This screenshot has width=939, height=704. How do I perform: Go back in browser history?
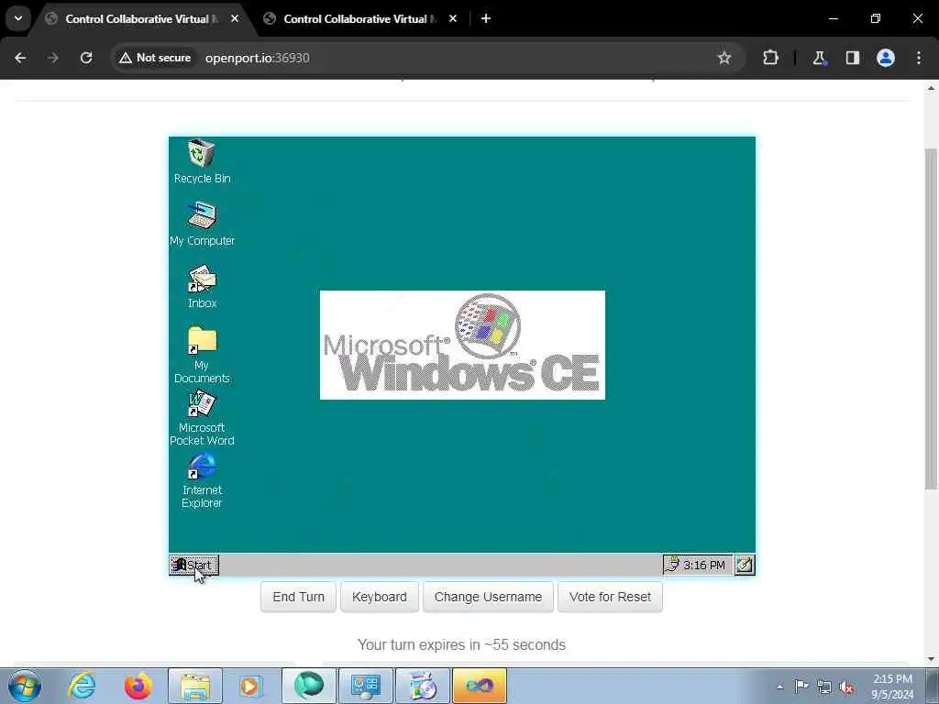(x=20, y=58)
